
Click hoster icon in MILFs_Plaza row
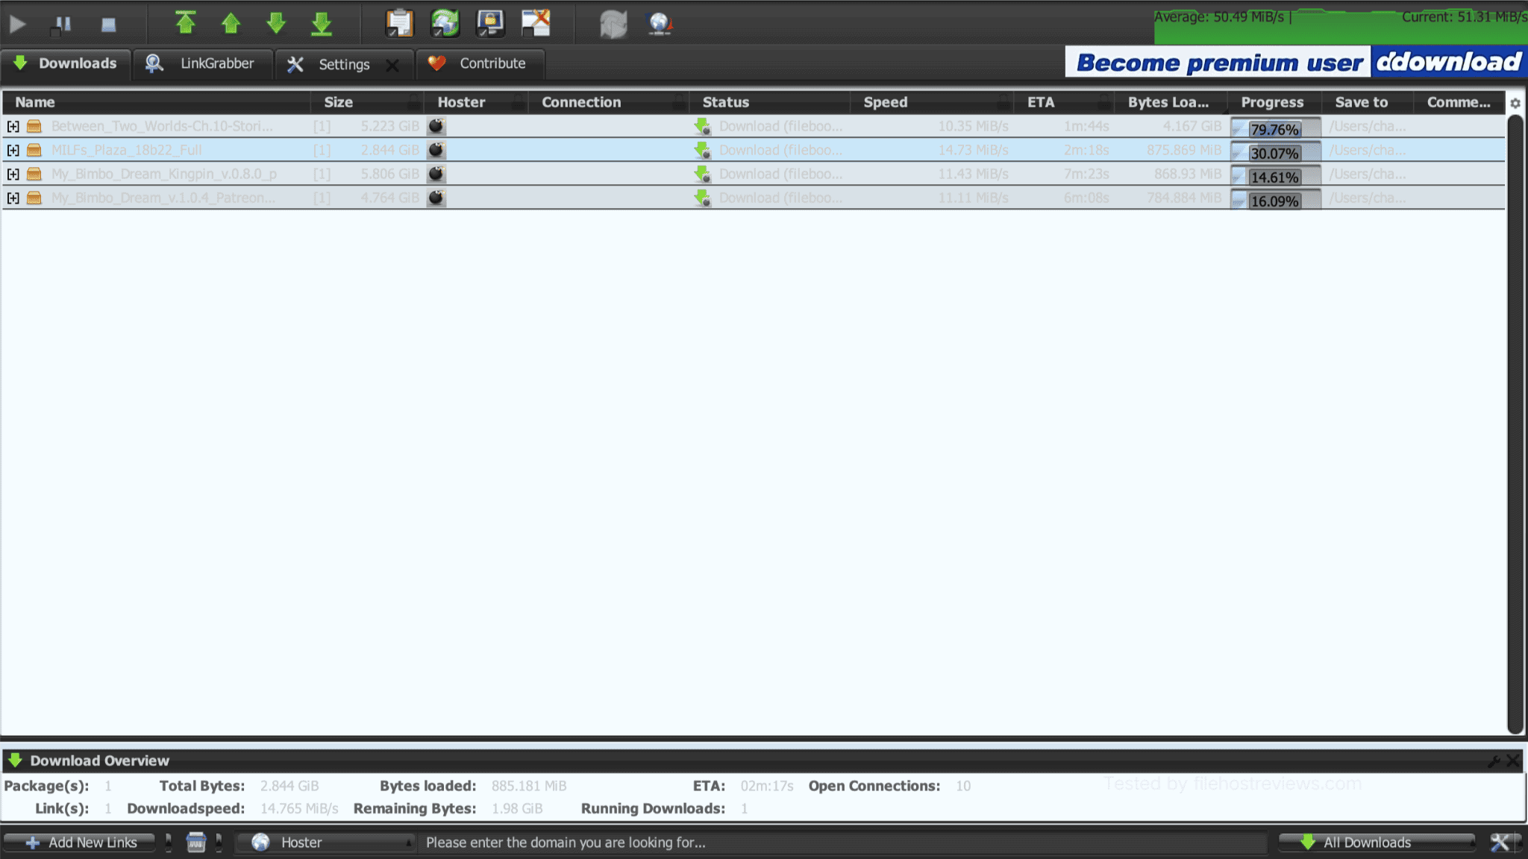(x=436, y=150)
